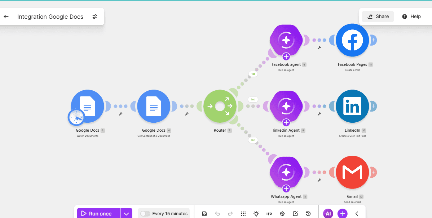The width and height of the screenshot is (432, 218).
Task: Add a module after LinkedIn
Action: coord(374,106)
